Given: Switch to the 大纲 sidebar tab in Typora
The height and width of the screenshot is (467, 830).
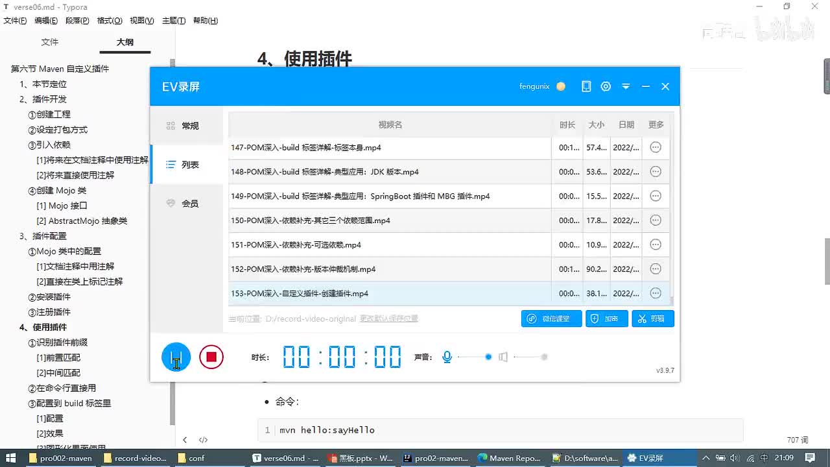Looking at the screenshot, I should pyautogui.click(x=125, y=42).
